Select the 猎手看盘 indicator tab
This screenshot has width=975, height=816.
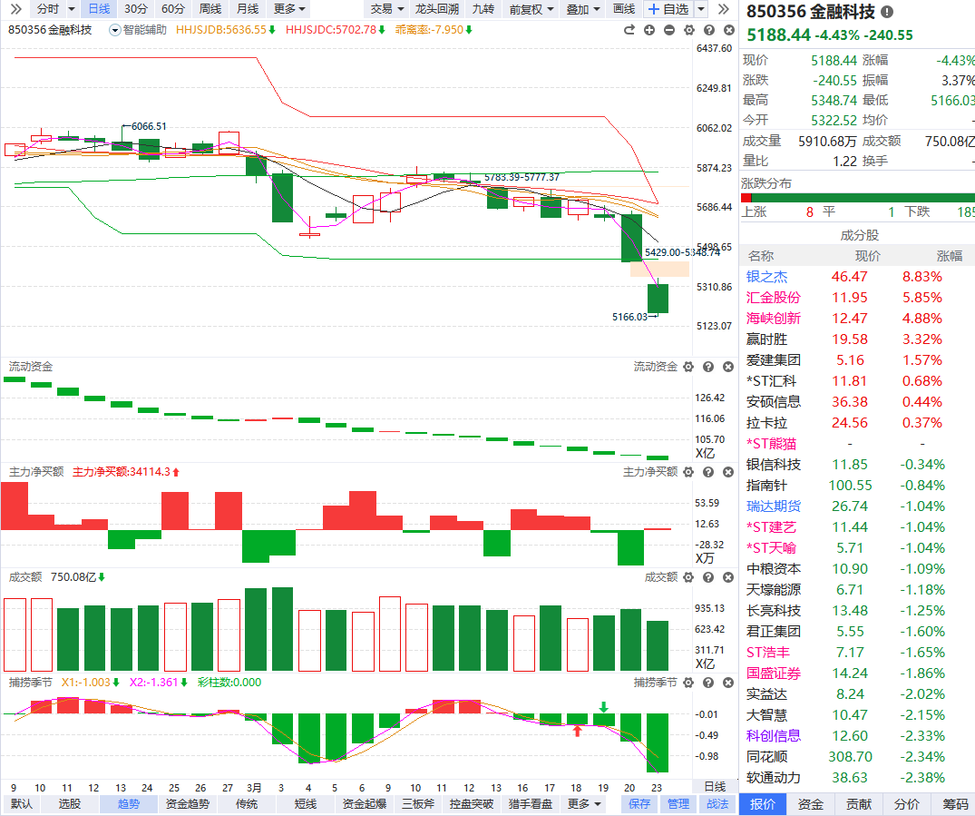coord(531,803)
